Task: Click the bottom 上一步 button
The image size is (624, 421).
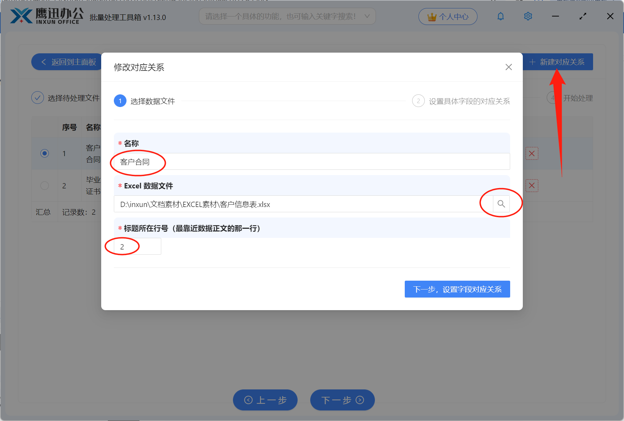Action: pos(265,400)
